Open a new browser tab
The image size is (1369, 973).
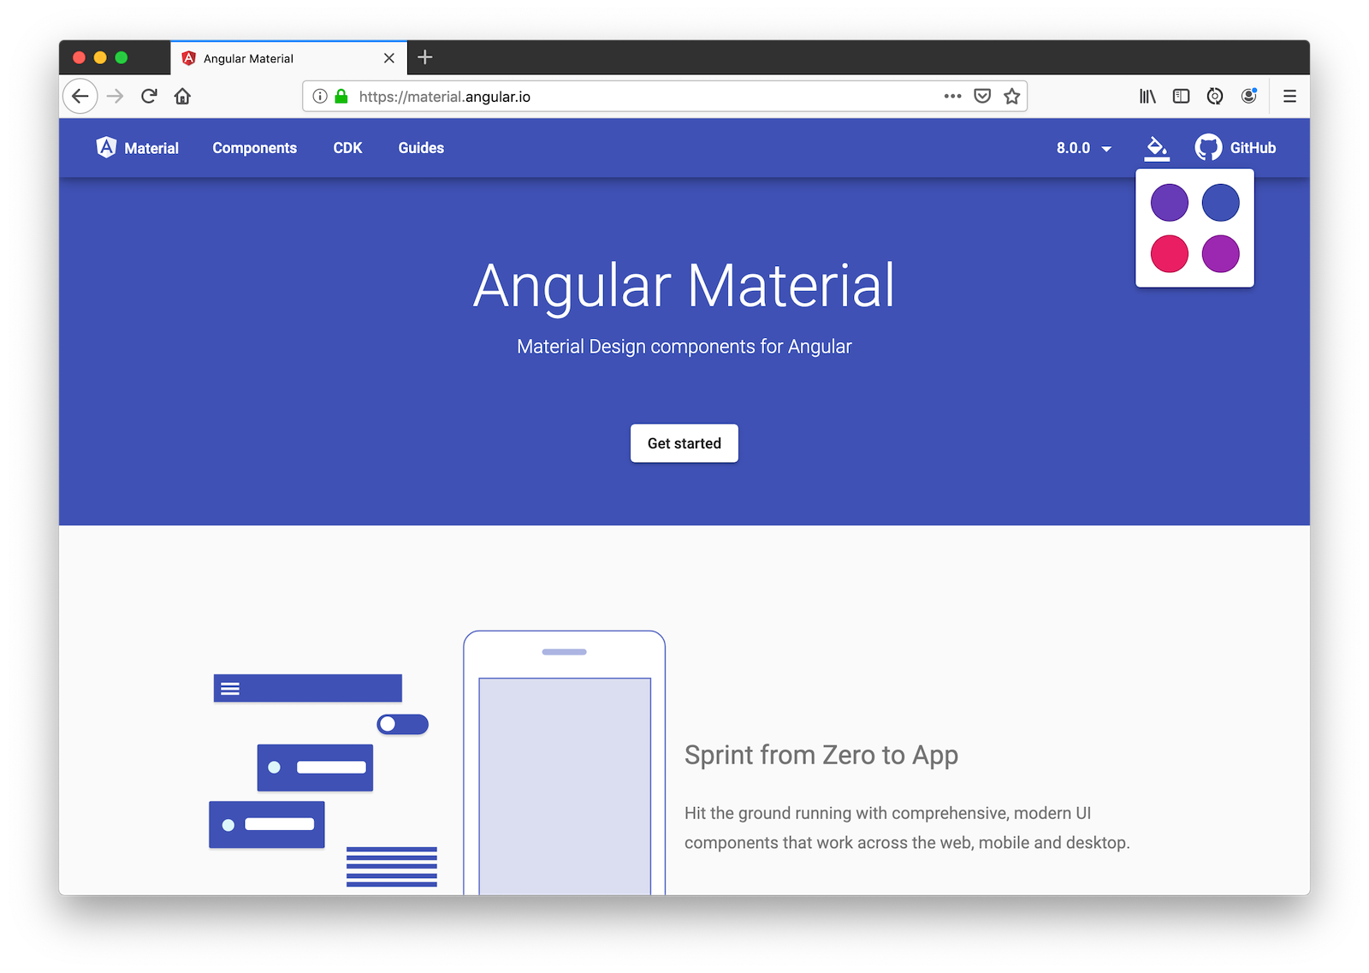425,57
